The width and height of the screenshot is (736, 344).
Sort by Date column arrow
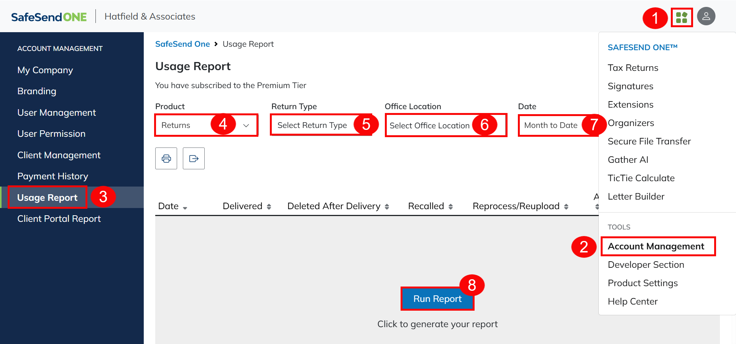[185, 207]
